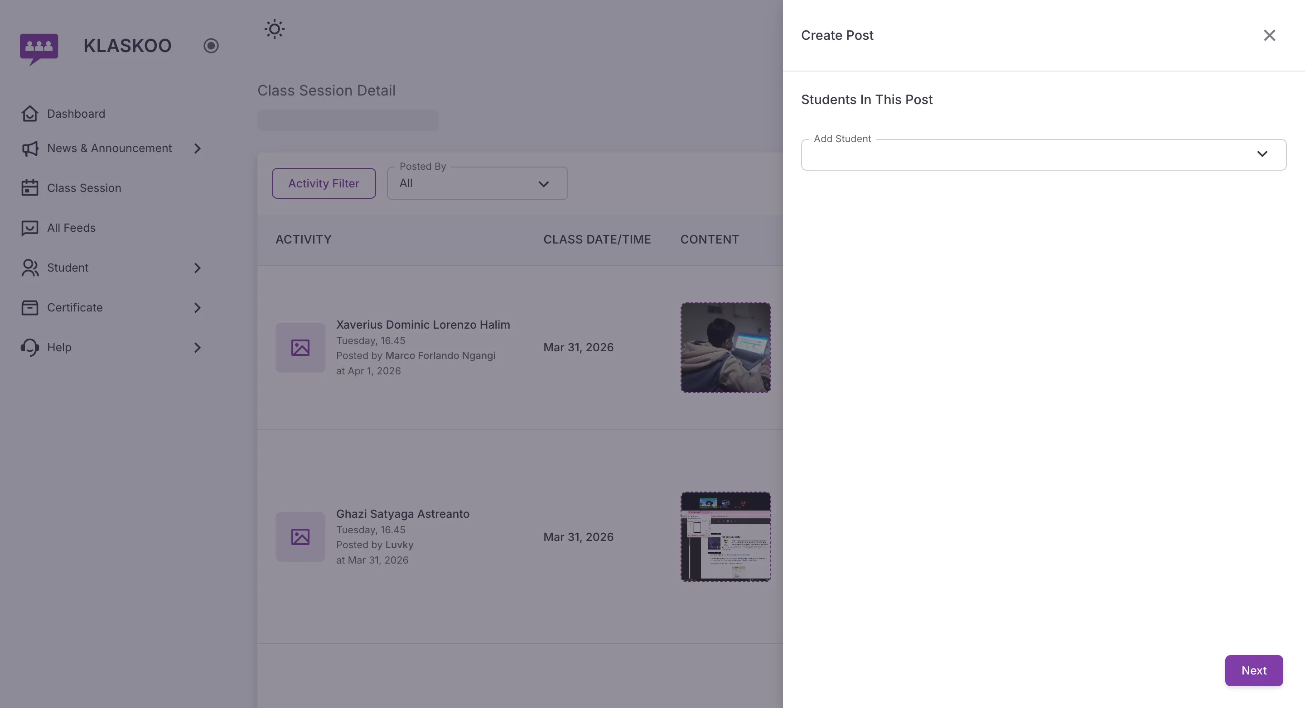The image size is (1305, 708).
Task: Select the Class Session menu item
Action: [x=83, y=188]
